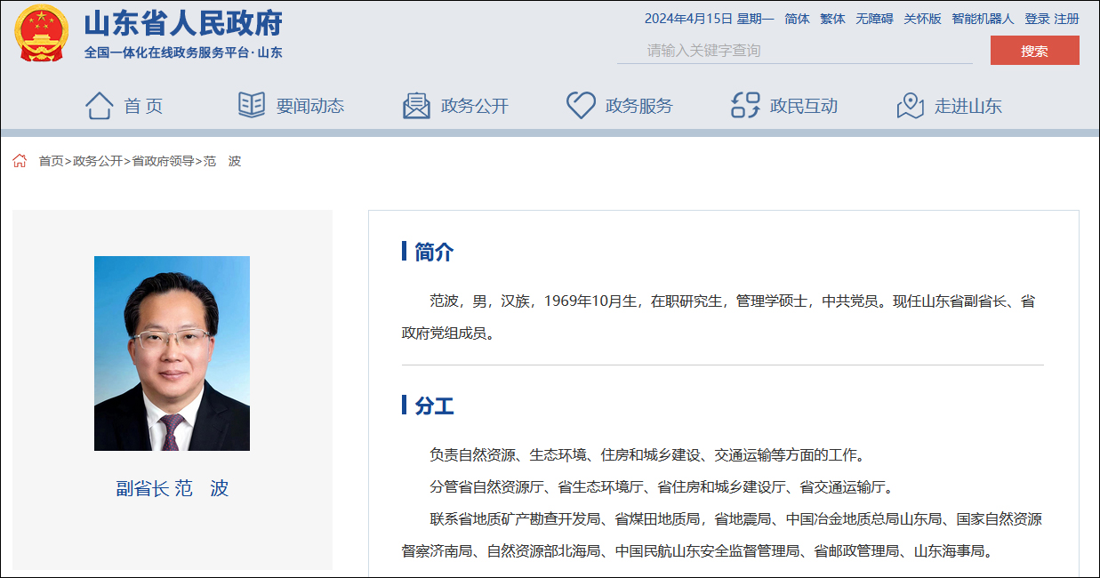This screenshot has width=1100, height=578.
Task: Click the caption 副省长 范 波
Action: coord(173,488)
